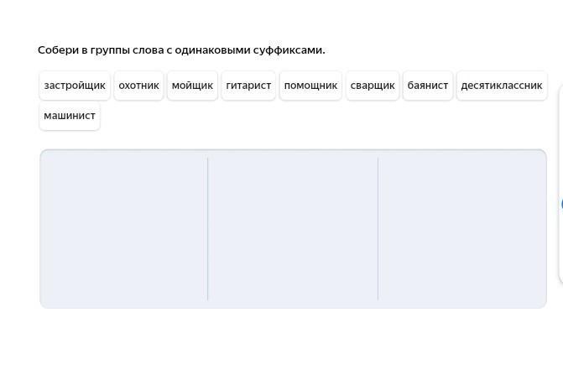Click the left group drop column

click(x=124, y=228)
